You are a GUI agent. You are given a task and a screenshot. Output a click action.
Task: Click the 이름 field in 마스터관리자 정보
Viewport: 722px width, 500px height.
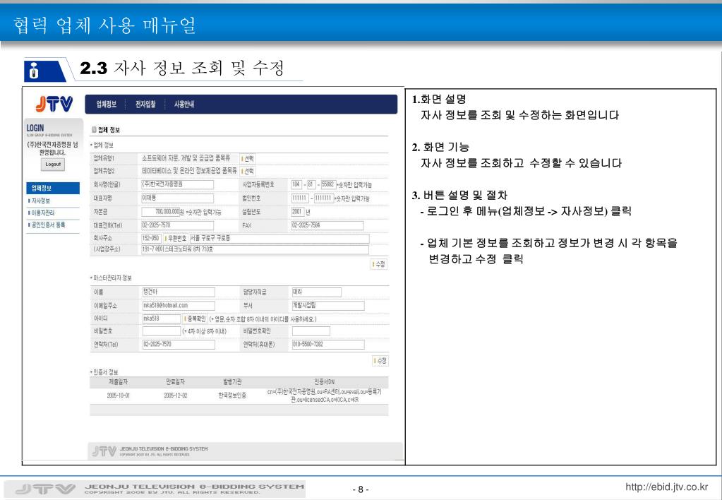point(179,292)
